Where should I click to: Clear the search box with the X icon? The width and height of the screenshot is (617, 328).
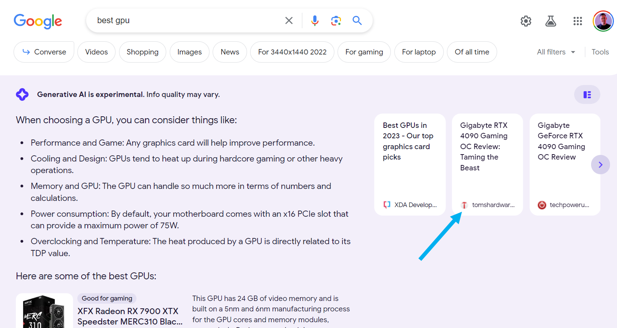[x=289, y=20]
